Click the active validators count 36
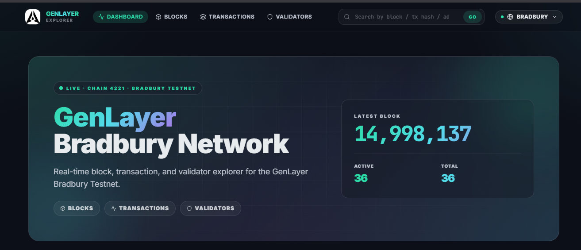581x250 pixels. click(361, 178)
